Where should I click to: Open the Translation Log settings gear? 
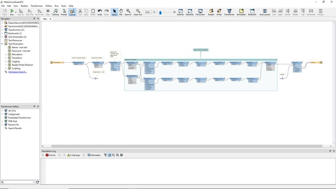coord(121,155)
